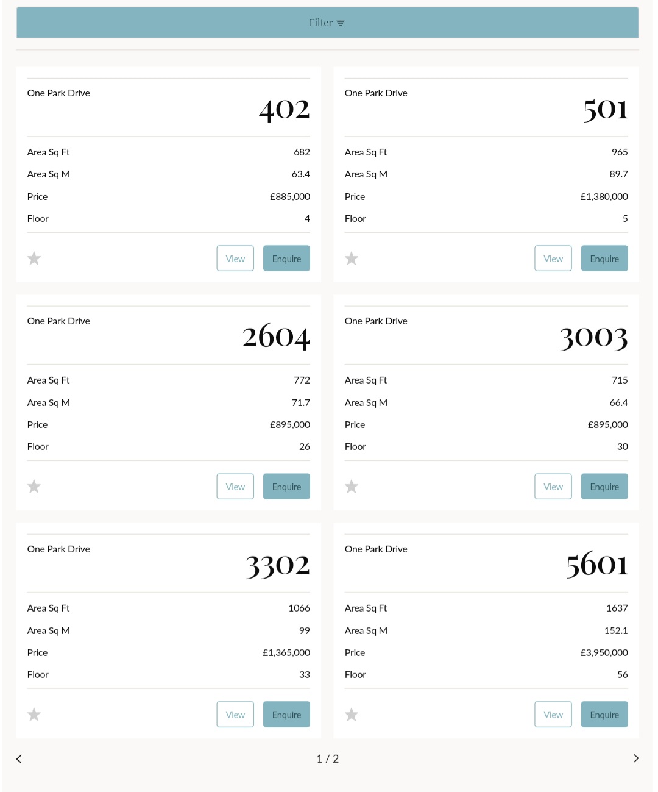Star apartment 501 as a favorite
The width and height of the screenshot is (658, 792).
tap(352, 259)
